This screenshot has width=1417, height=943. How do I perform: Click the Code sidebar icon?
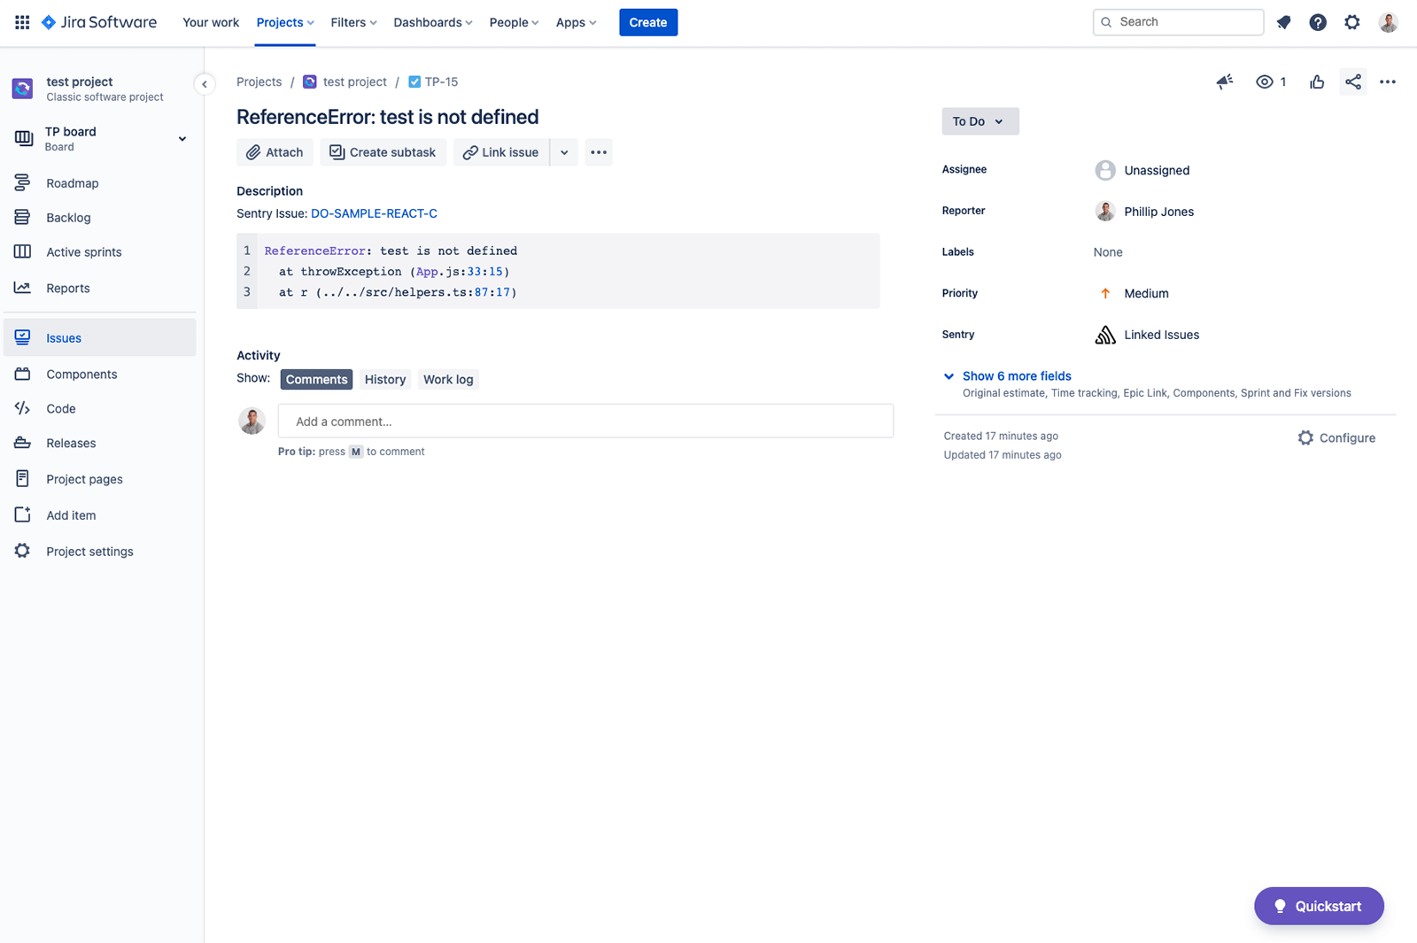click(x=22, y=408)
